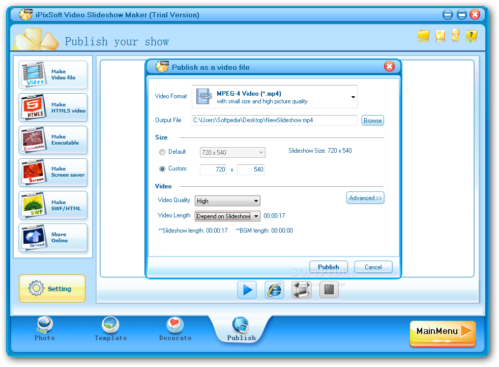Open the Video Length dropdown
Screen dimensions: 499x367
pyautogui.click(x=227, y=216)
